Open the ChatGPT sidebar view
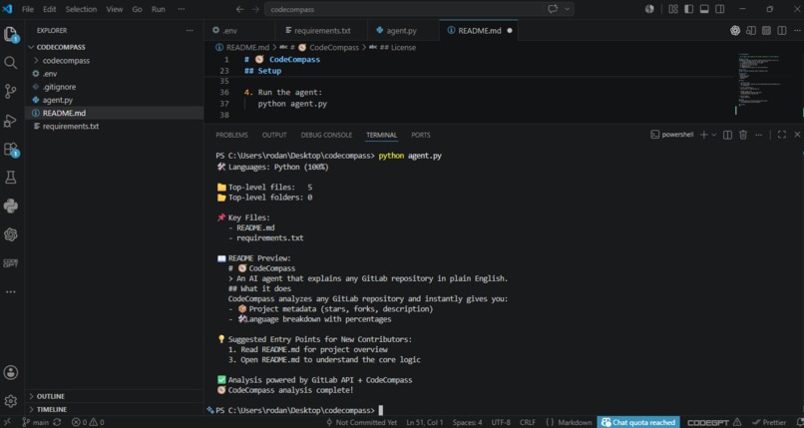 [10, 234]
